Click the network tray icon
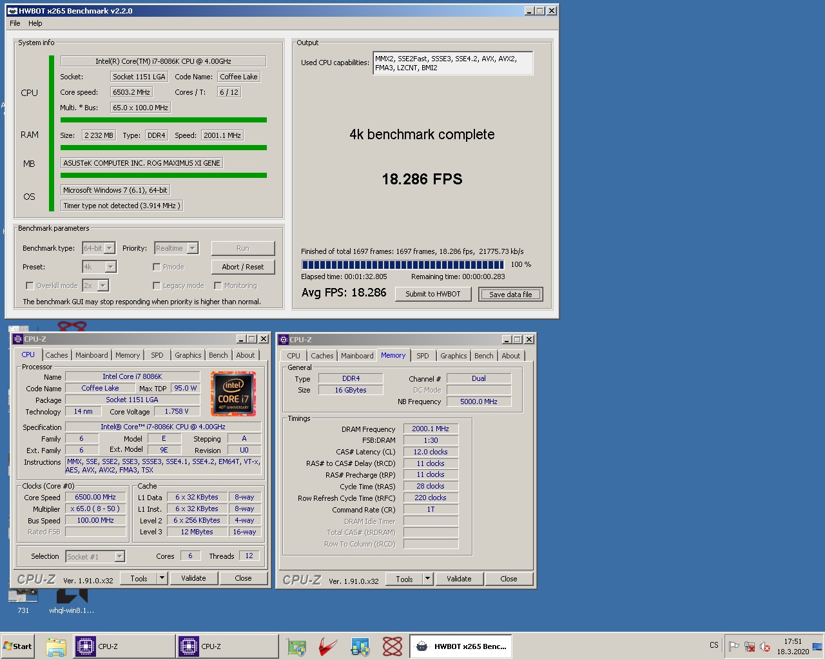825x660 pixels. (750, 646)
